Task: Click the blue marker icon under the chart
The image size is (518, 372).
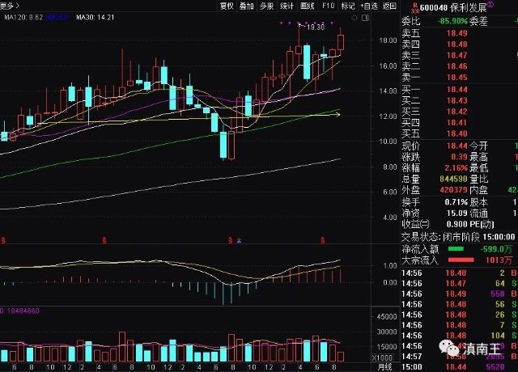Action: (x=240, y=241)
